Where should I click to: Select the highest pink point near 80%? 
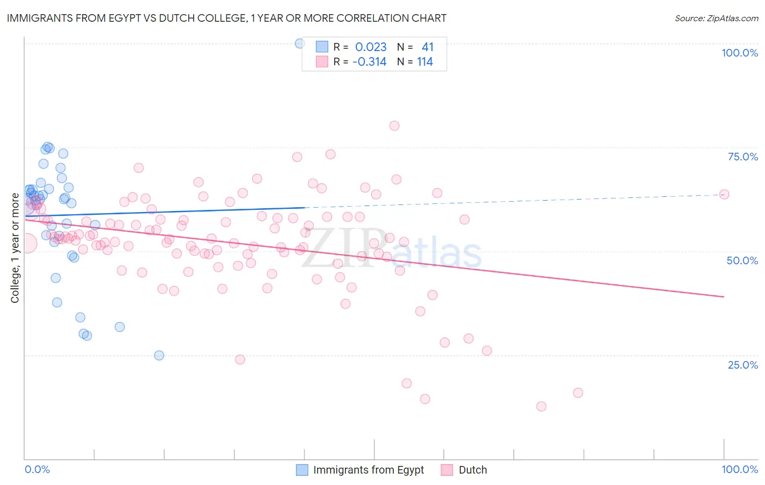(x=394, y=126)
